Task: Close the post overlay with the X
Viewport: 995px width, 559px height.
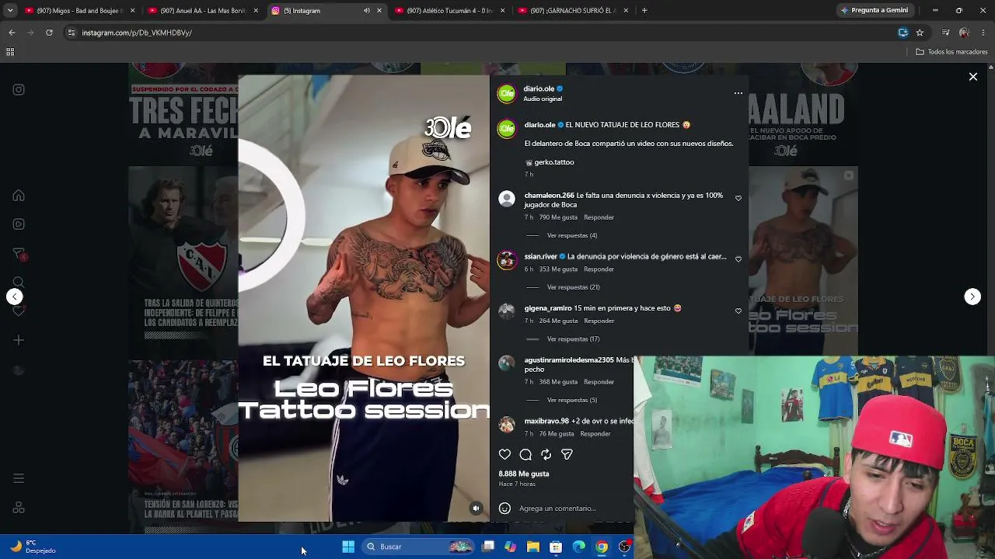Action: coord(972,77)
